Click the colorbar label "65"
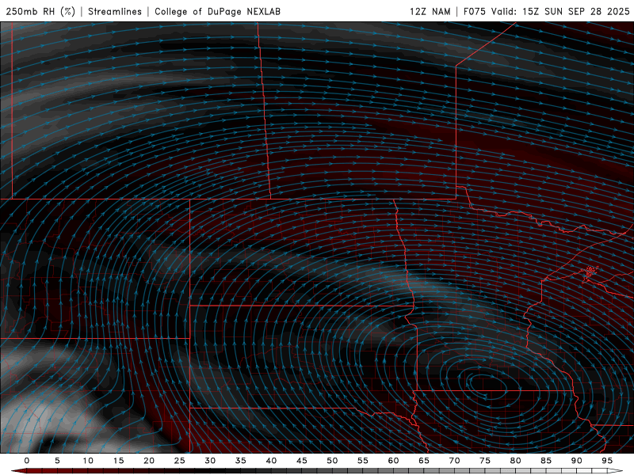 (x=424, y=461)
